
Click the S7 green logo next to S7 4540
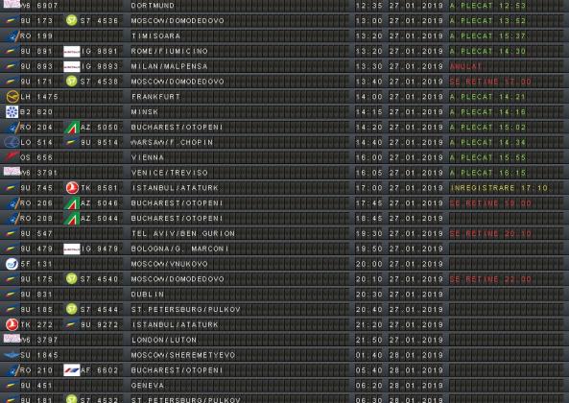click(x=72, y=279)
